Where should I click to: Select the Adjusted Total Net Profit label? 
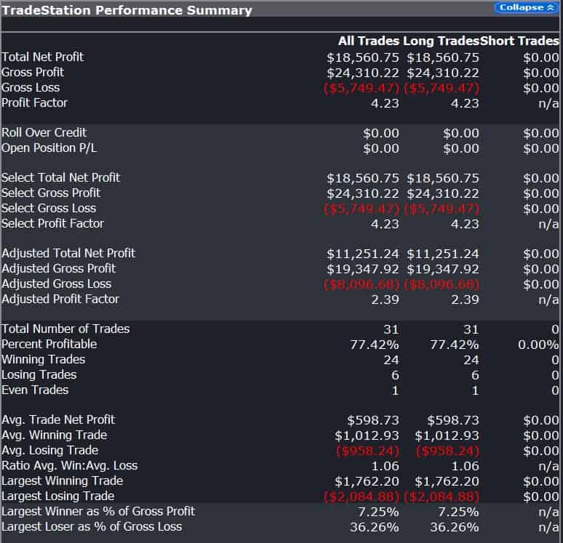(68, 254)
